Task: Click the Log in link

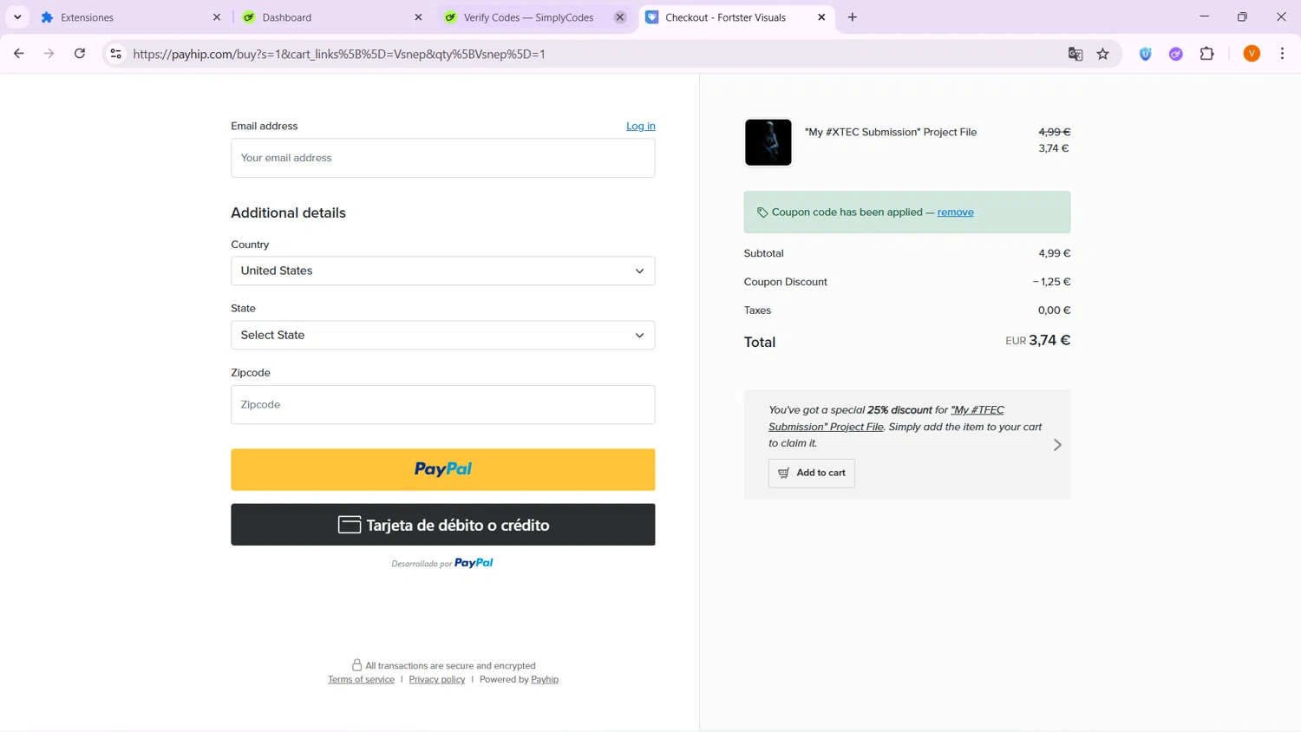Action: coord(641,126)
